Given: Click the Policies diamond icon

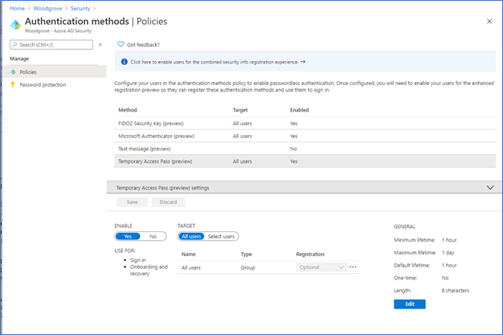Looking at the screenshot, I should coord(13,71).
